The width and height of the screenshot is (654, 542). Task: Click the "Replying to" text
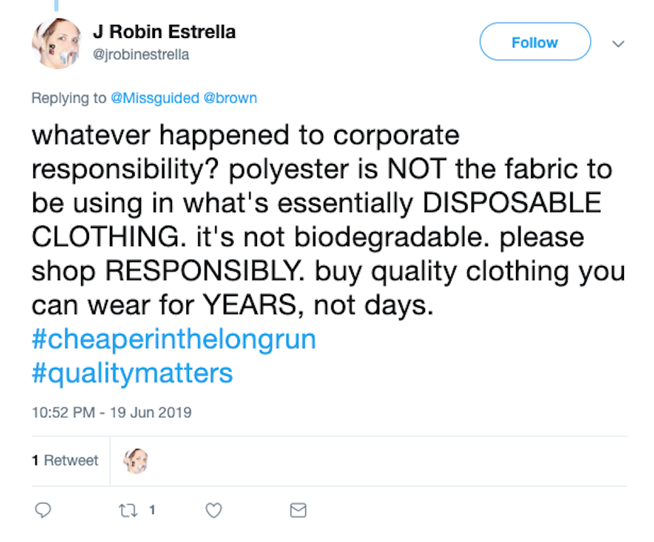click(x=69, y=98)
